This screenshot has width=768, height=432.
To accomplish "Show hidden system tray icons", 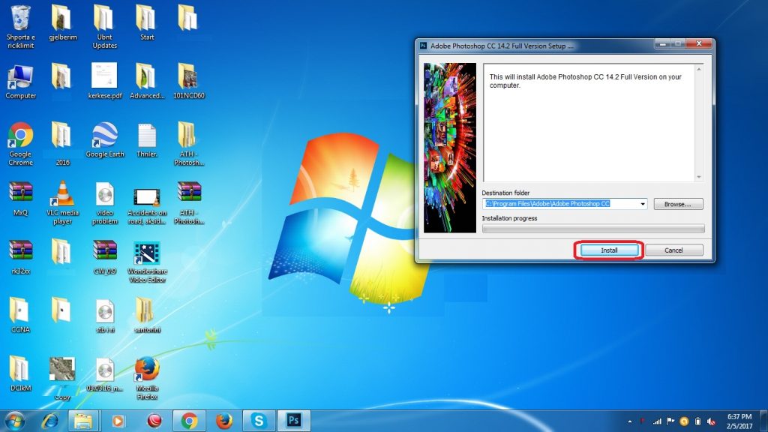I will click(x=629, y=421).
